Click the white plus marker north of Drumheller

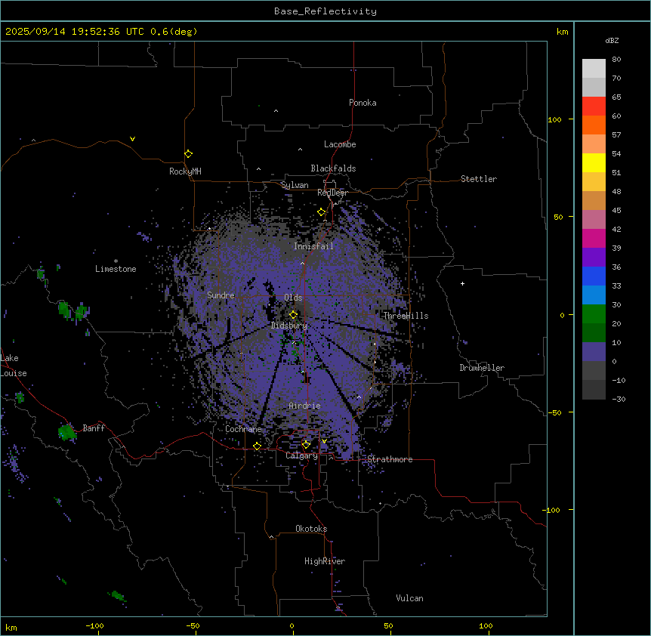click(462, 283)
